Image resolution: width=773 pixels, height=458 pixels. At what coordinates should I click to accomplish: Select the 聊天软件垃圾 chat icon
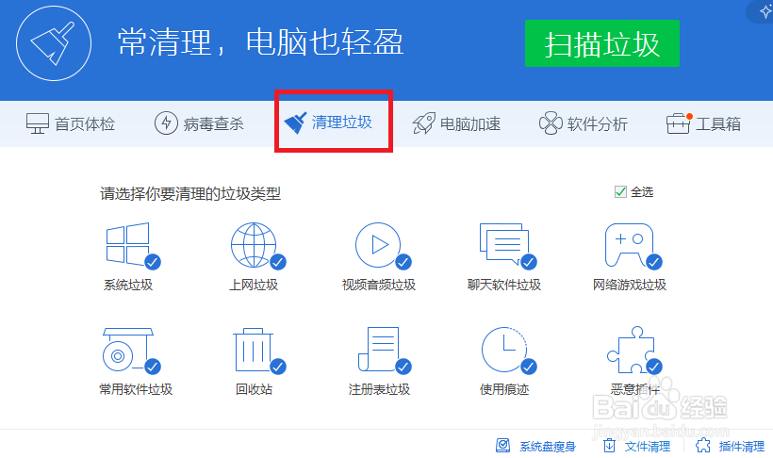[x=504, y=243]
